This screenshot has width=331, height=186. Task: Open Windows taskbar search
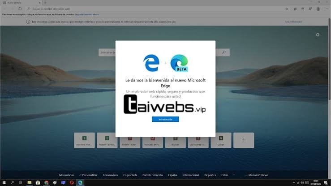coord(12,182)
